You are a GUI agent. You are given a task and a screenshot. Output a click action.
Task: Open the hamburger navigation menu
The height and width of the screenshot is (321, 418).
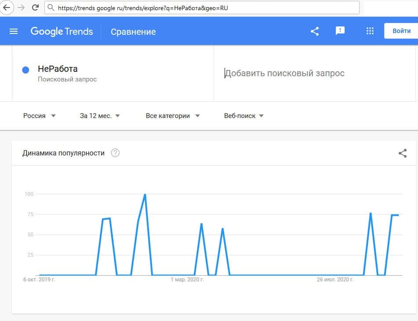(14, 31)
